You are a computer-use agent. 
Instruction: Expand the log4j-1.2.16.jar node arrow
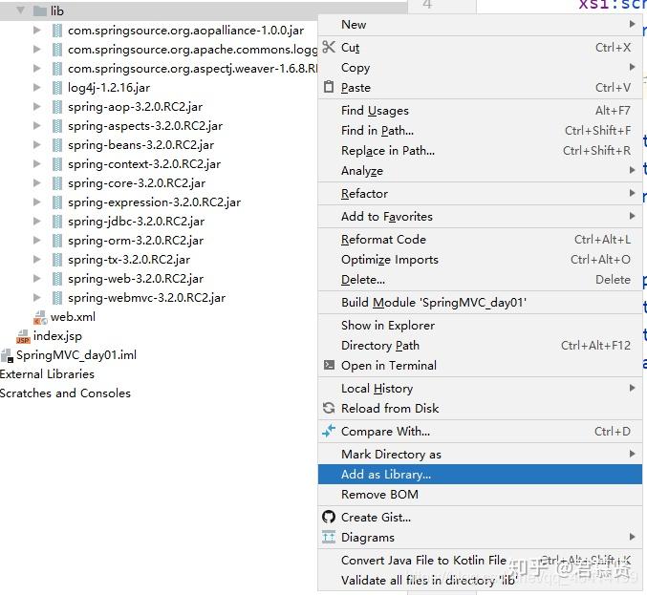click(37, 88)
